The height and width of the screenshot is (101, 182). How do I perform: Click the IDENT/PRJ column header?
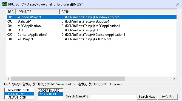[x=38, y=12]
